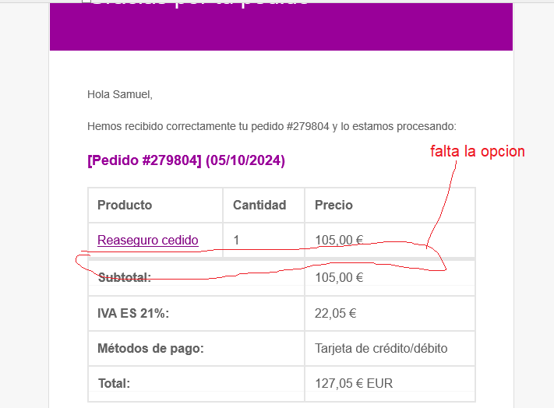Image resolution: width=554 pixels, height=408 pixels.
Task: Click the IVA ES 21% label
Action: point(133,313)
